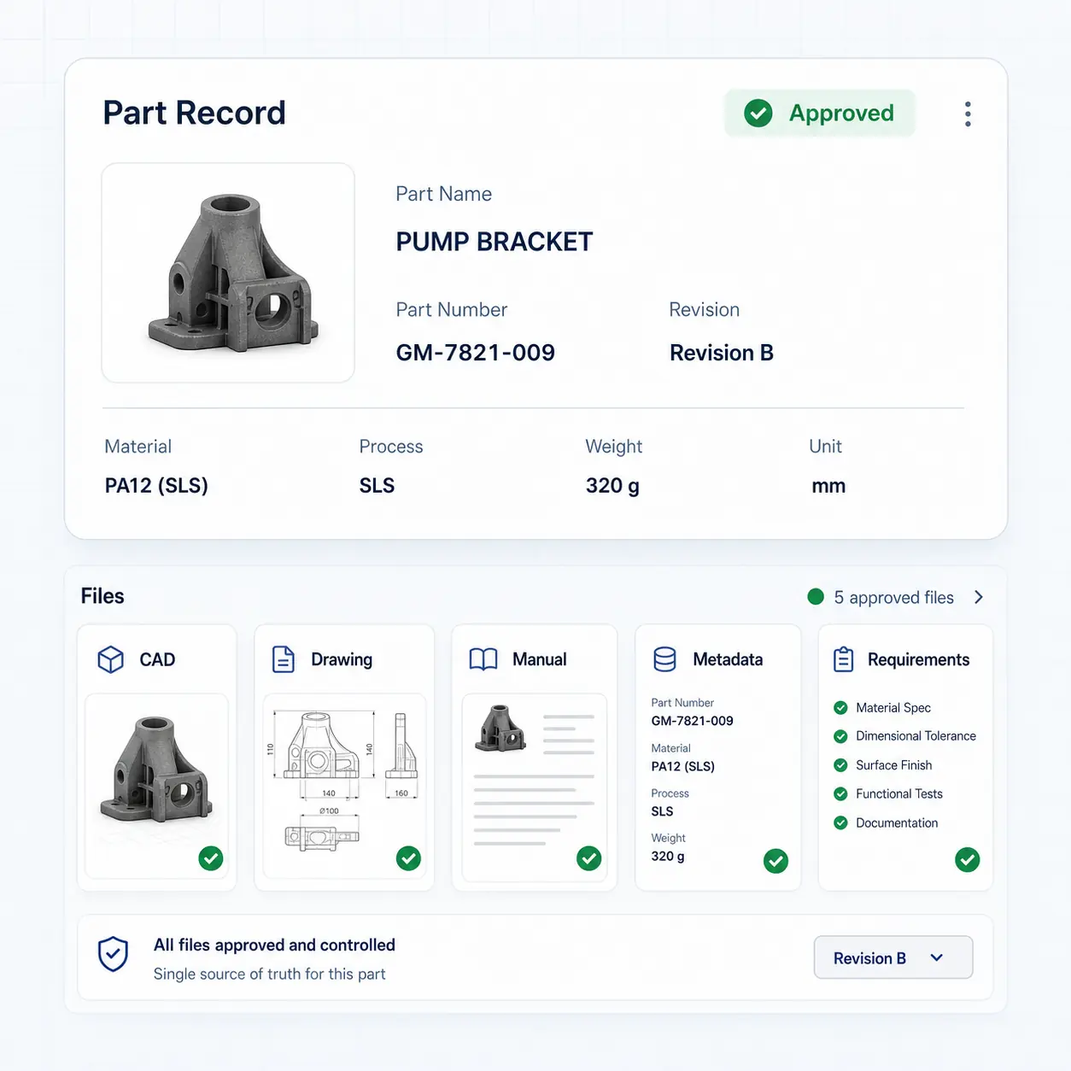The image size is (1071, 1071).
Task: Open the CAD model preview thumbnail
Action: [x=156, y=786]
